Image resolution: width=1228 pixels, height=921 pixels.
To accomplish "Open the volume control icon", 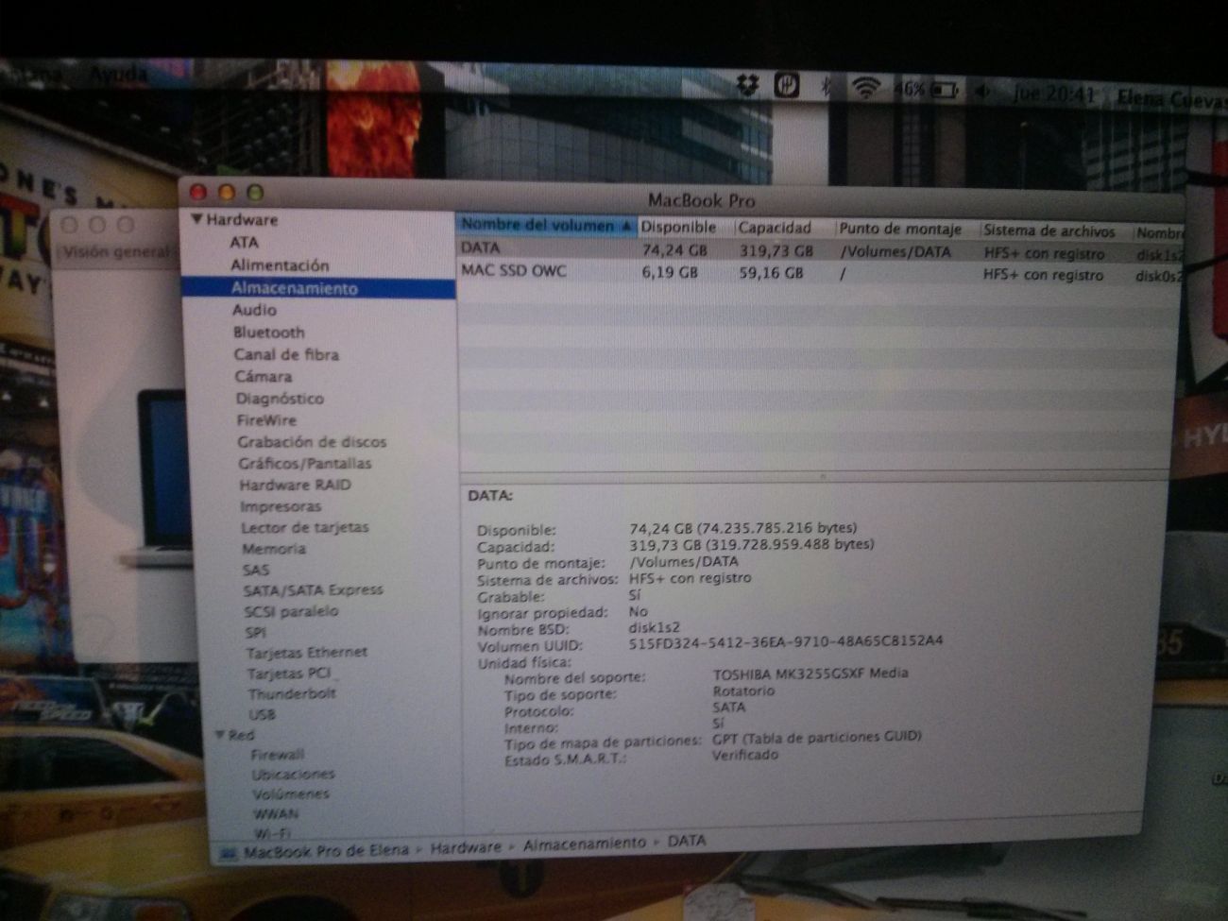I will [983, 92].
